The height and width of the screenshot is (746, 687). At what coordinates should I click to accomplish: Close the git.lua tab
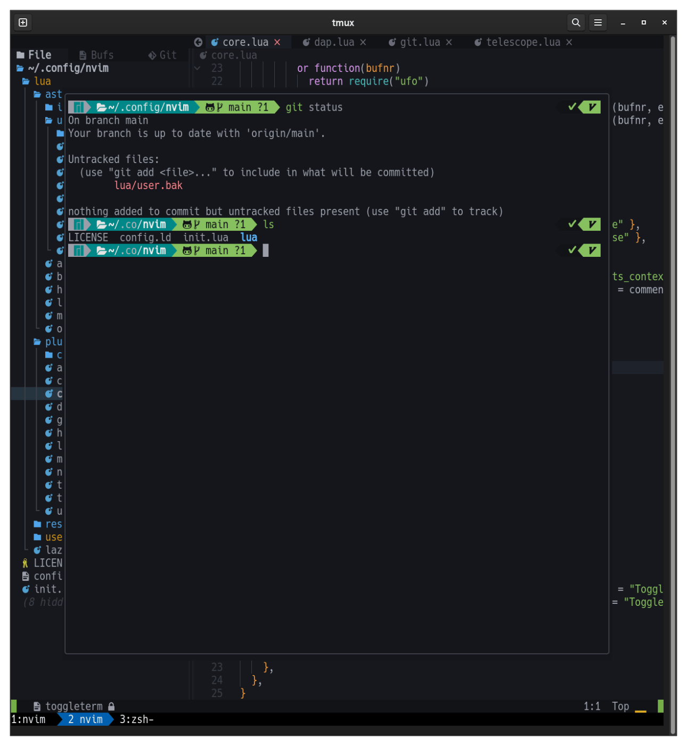pyautogui.click(x=449, y=42)
